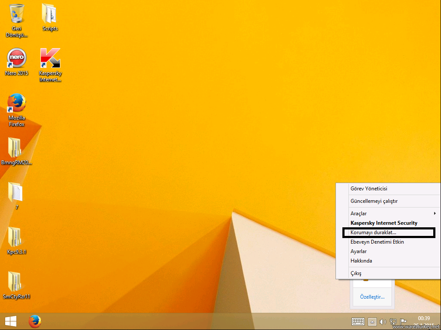Open the Kaspersky Internet Security desktop shortcut
Image resolution: width=441 pixels, height=330 pixels.
coord(50,58)
